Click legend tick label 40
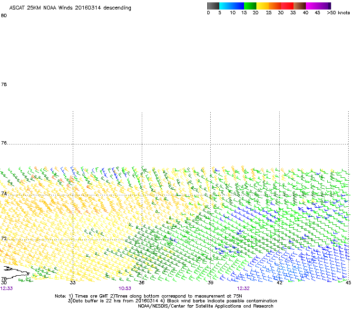This screenshot has height=309, width=352. (x=305, y=13)
